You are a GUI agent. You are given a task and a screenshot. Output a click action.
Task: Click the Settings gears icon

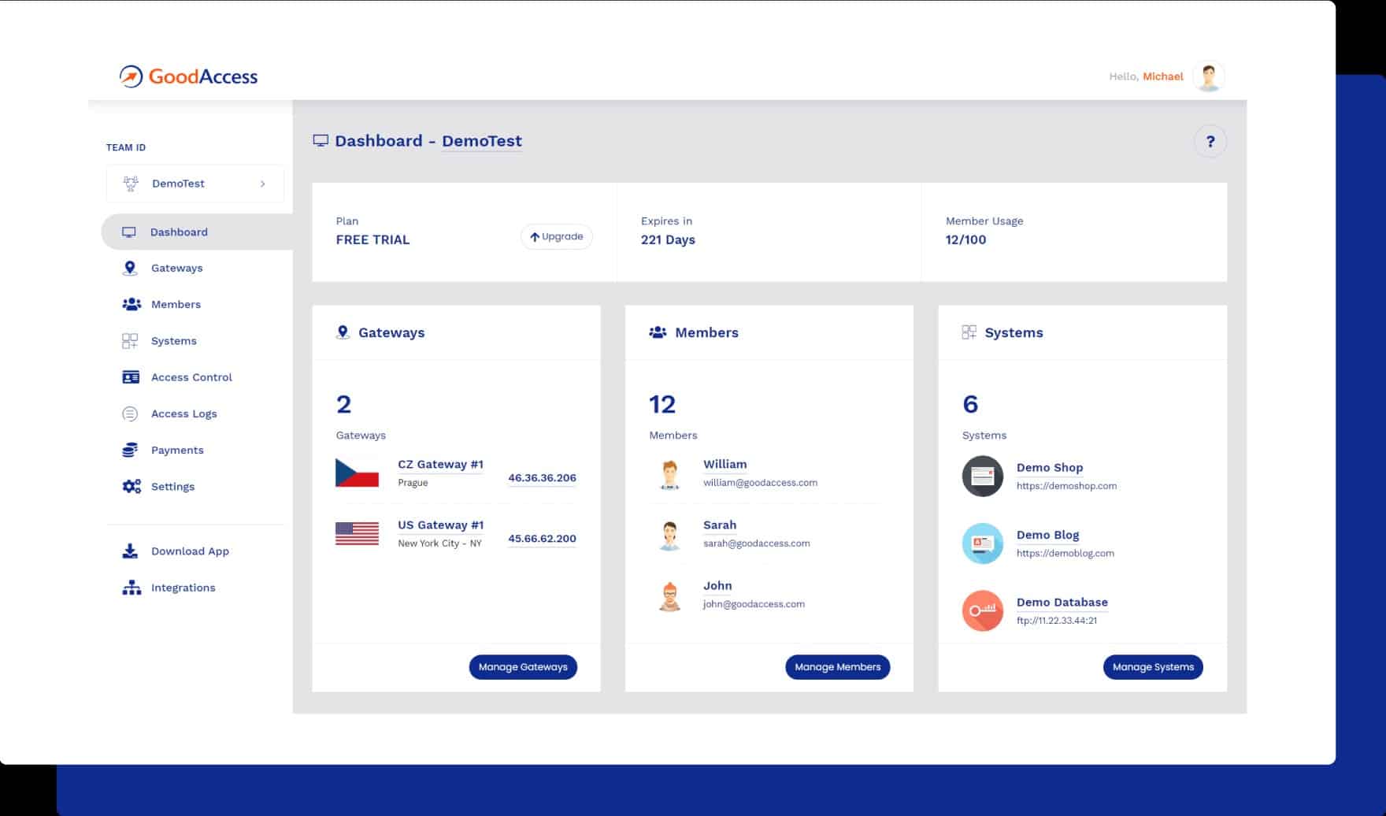coord(132,486)
